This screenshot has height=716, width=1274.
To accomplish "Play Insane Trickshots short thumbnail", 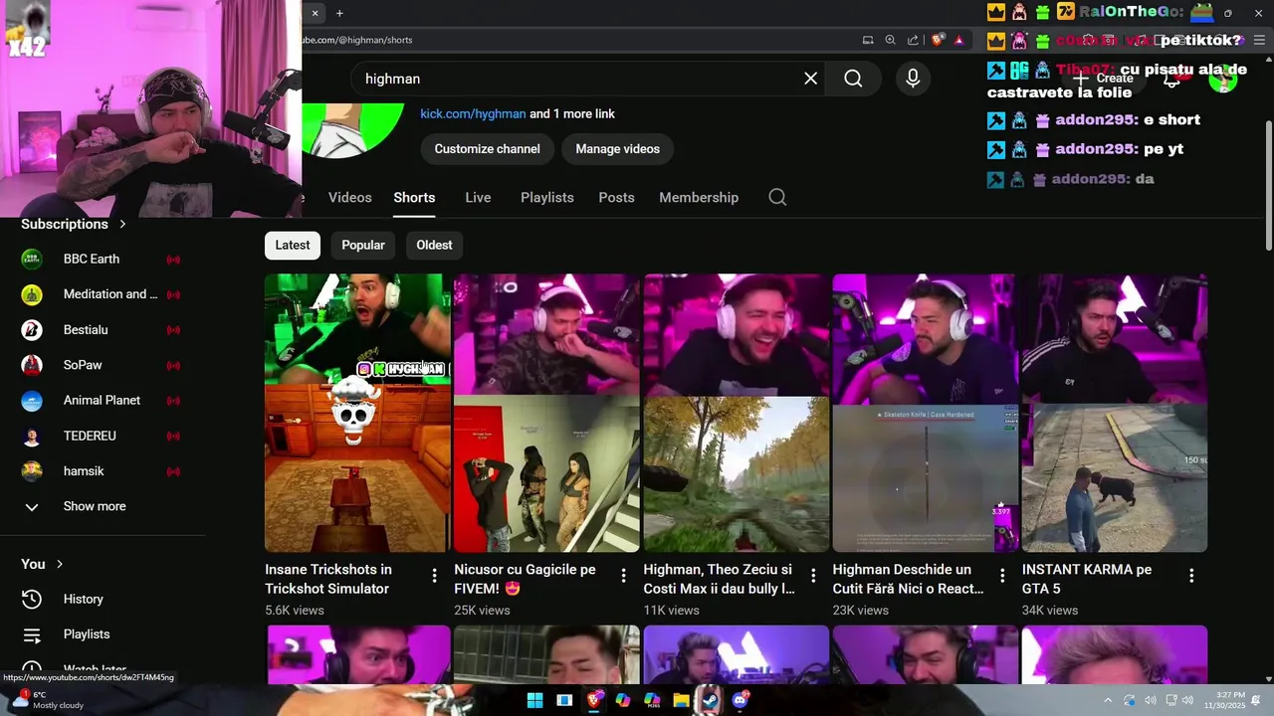I will tap(357, 413).
